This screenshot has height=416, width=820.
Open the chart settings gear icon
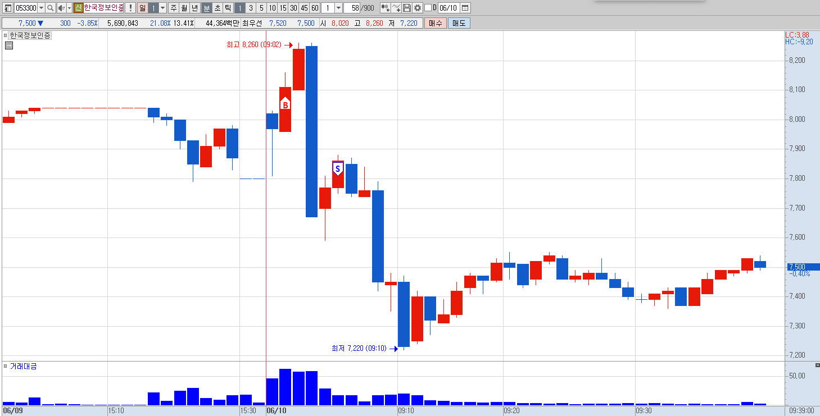(x=418, y=8)
